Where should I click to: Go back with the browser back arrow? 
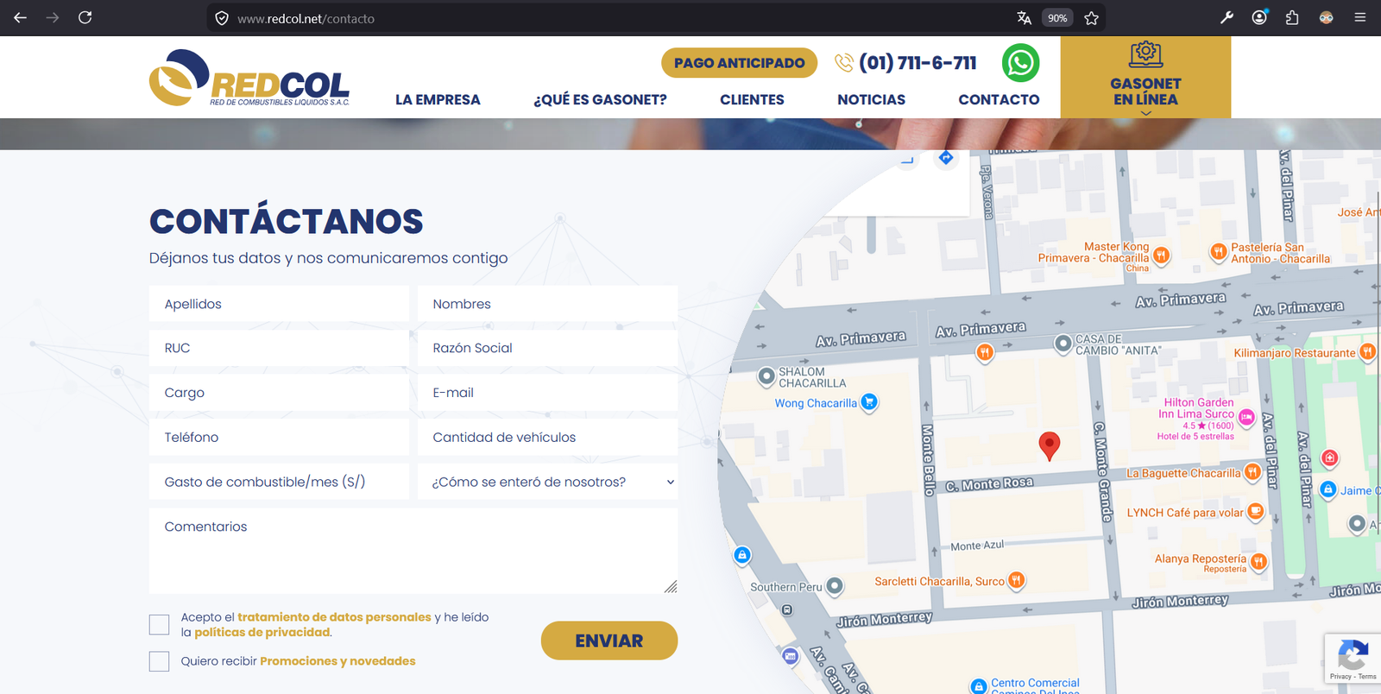(x=20, y=17)
